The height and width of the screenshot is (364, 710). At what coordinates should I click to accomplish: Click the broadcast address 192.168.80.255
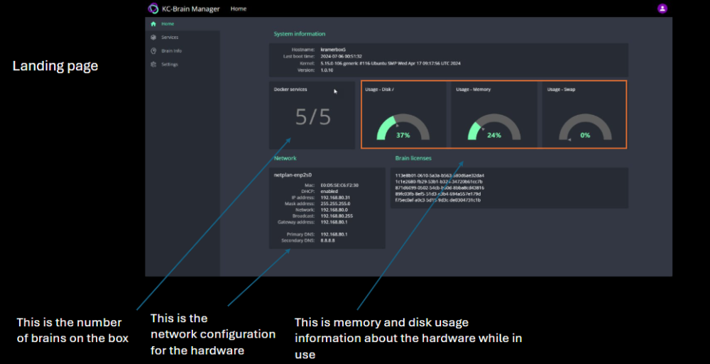pos(337,216)
